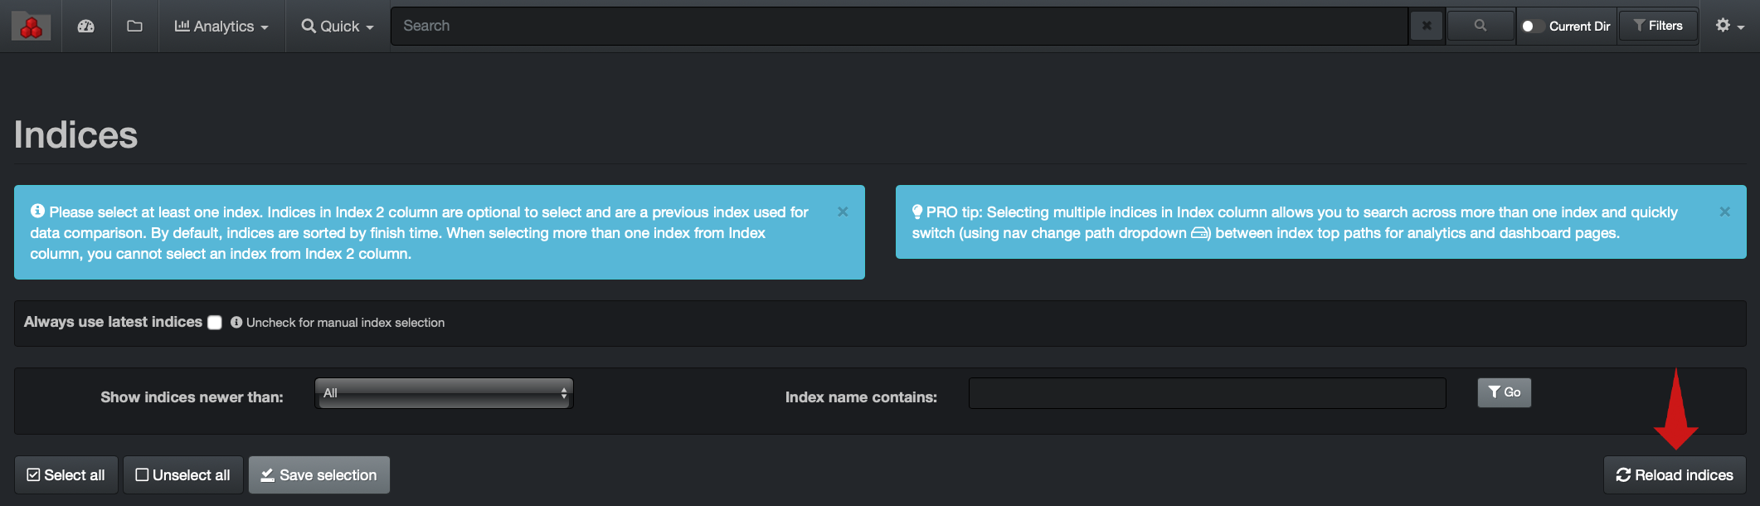The height and width of the screenshot is (506, 1760).
Task: Toggle the Current Dir switch
Action: [x=1532, y=27]
